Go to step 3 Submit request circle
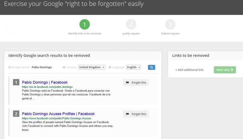 click(170, 25)
